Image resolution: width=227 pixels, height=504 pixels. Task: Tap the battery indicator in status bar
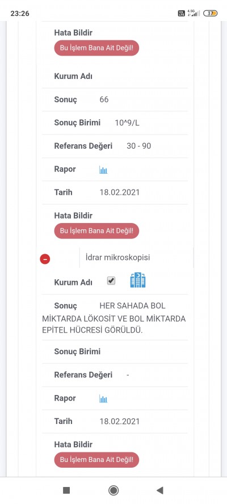pyautogui.click(x=211, y=13)
